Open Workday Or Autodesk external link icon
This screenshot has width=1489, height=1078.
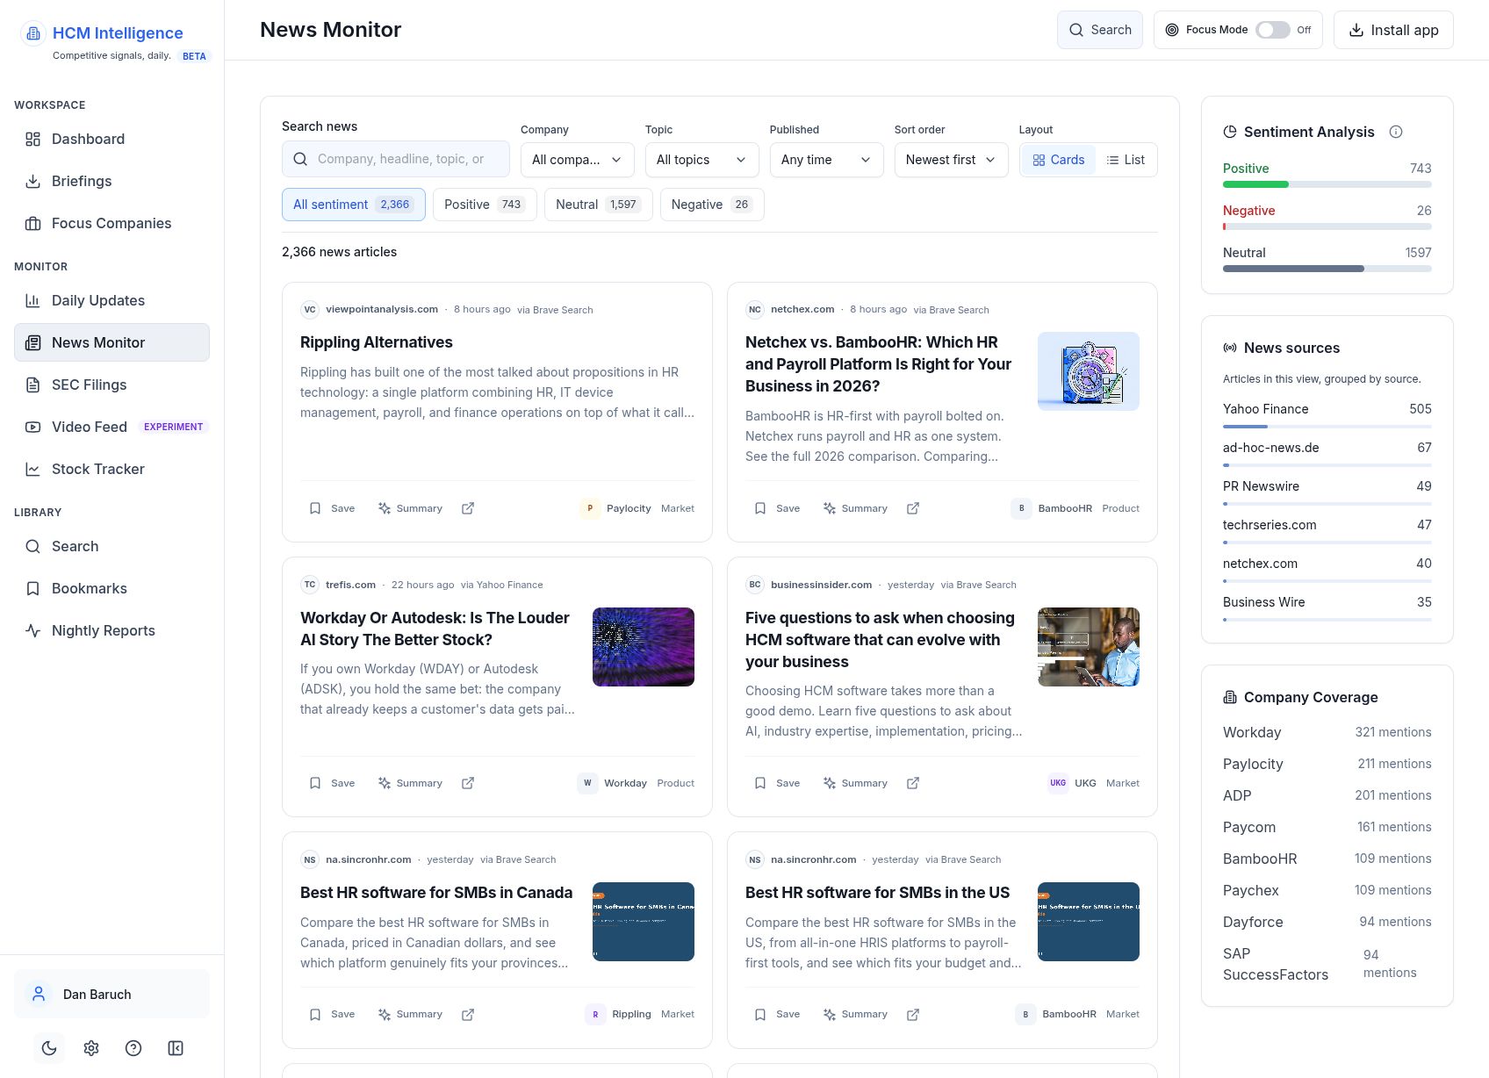click(x=468, y=783)
